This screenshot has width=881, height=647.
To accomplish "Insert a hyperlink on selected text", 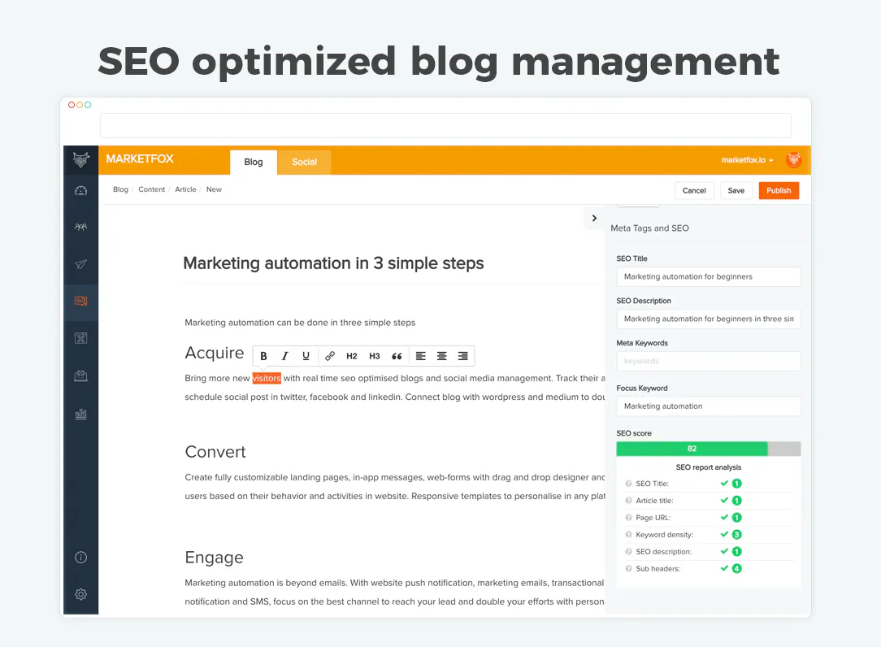I will point(330,356).
